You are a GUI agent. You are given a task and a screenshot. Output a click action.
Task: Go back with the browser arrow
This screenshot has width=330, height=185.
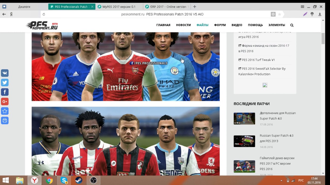(4, 14)
